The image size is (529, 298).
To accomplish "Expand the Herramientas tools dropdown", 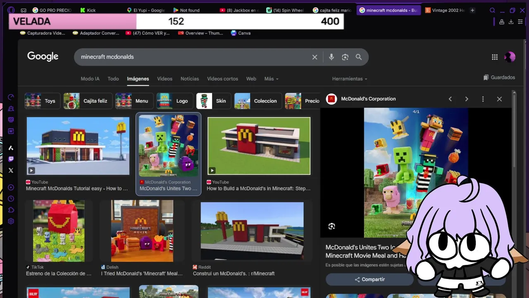I will 350,79.
